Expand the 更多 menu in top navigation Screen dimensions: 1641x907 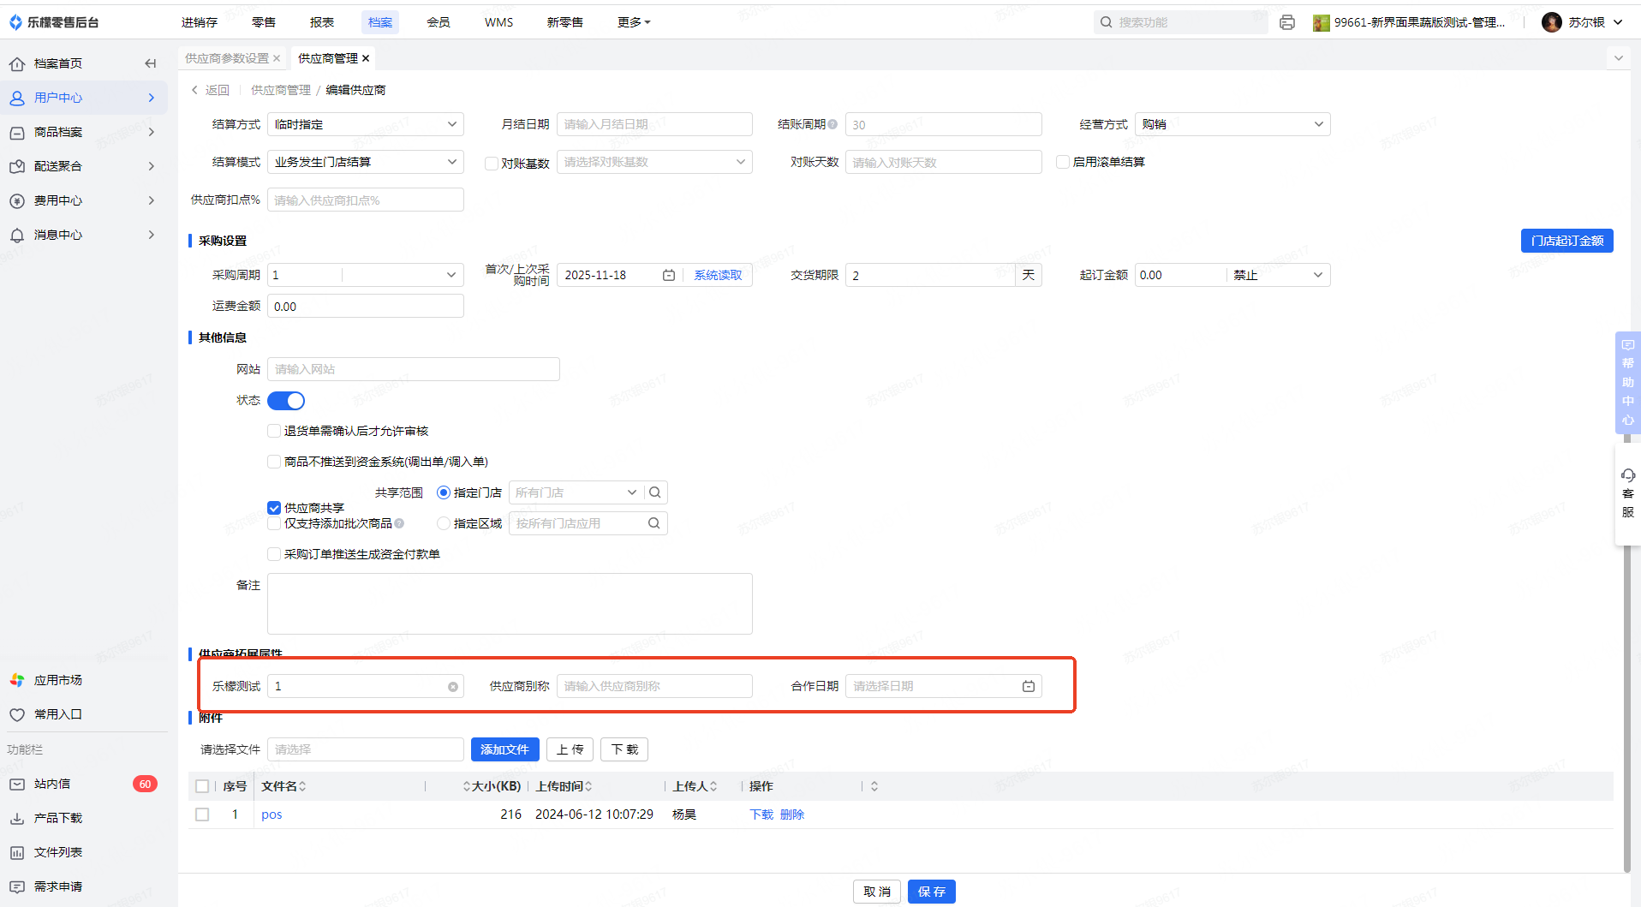pos(634,22)
